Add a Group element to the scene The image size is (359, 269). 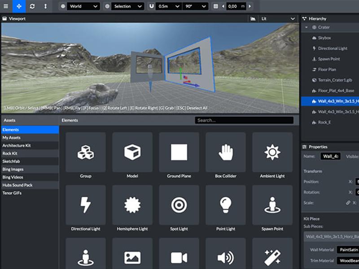pos(85,152)
